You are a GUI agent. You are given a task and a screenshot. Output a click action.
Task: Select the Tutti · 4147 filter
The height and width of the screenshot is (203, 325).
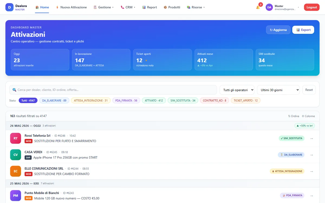(x=28, y=100)
